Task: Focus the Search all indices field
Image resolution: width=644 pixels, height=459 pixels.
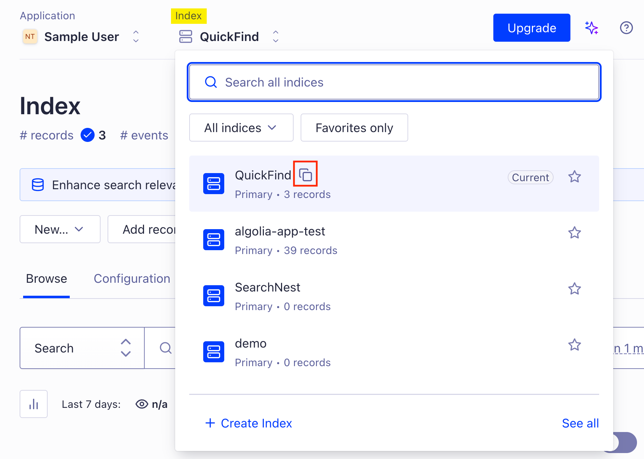Action: click(x=394, y=82)
